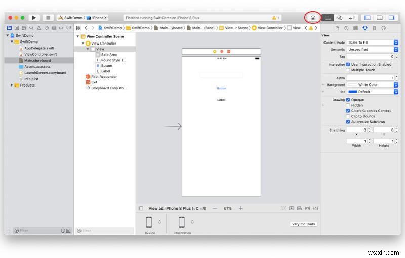Switch to the Standard editor
405x258 pixels.
[x=328, y=18]
